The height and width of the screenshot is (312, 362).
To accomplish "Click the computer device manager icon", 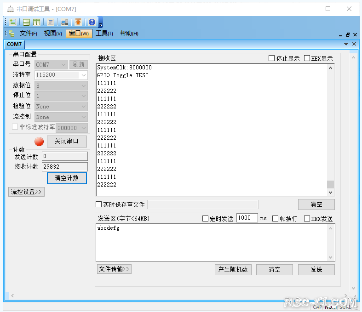I will point(64,22).
